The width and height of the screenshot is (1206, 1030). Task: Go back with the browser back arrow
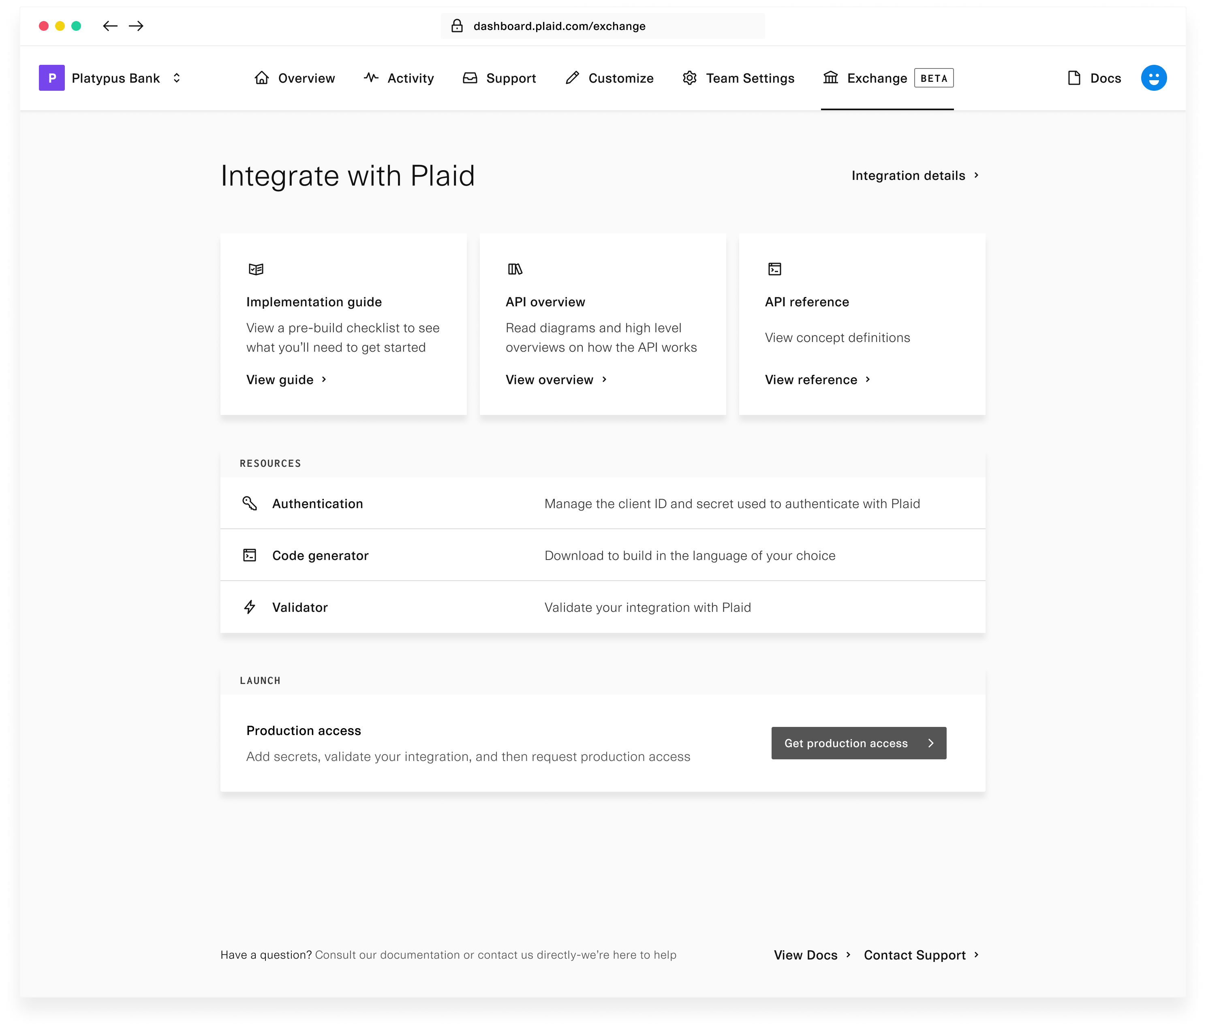coord(110,26)
